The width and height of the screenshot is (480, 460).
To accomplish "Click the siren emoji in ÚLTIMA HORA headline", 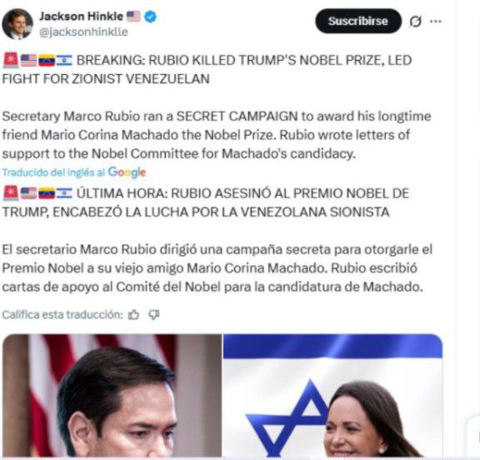I will (x=11, y=193).
